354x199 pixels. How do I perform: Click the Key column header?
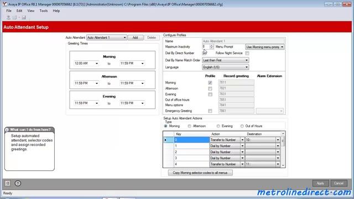click(192, 134)
